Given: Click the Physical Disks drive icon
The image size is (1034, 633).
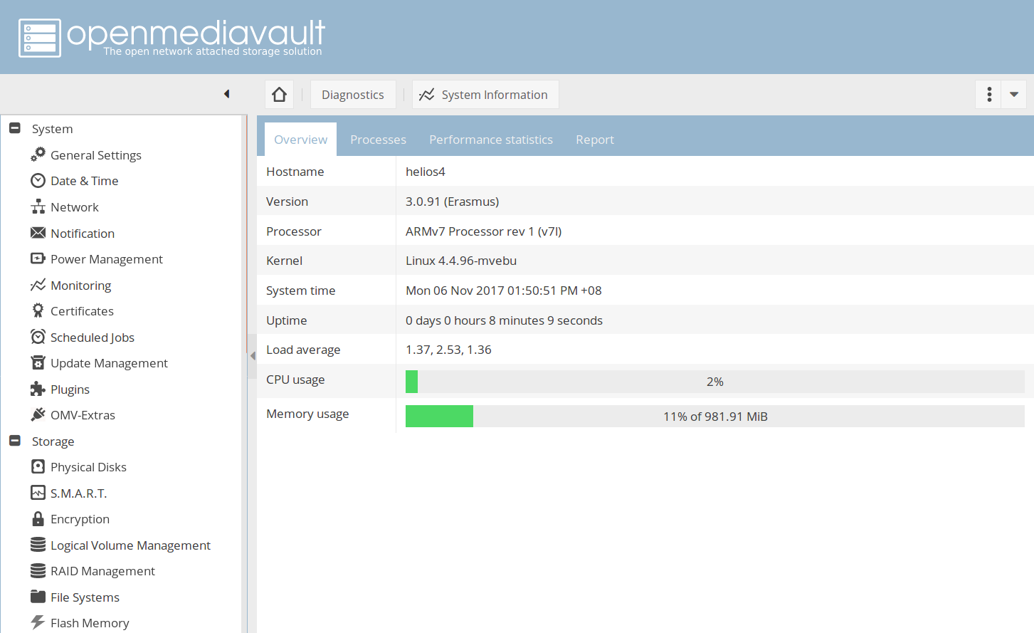Looking at the screenshot, I should coord(38,466).
